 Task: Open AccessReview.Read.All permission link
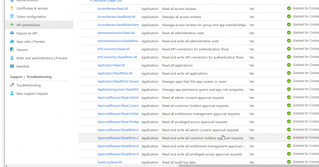point(112,8)
